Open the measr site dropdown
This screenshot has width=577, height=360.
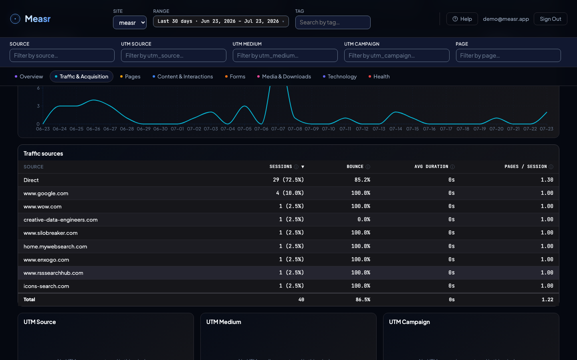(x=130, y=22)
